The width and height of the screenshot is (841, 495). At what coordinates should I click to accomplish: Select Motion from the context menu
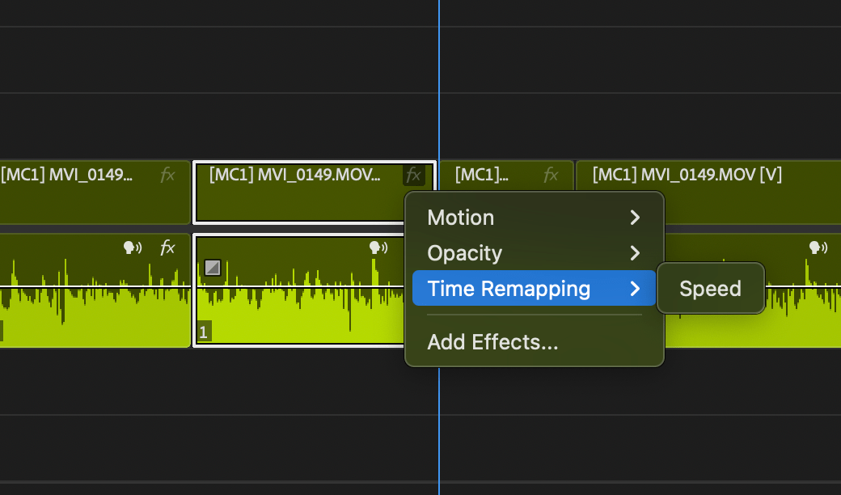[461, 217]
